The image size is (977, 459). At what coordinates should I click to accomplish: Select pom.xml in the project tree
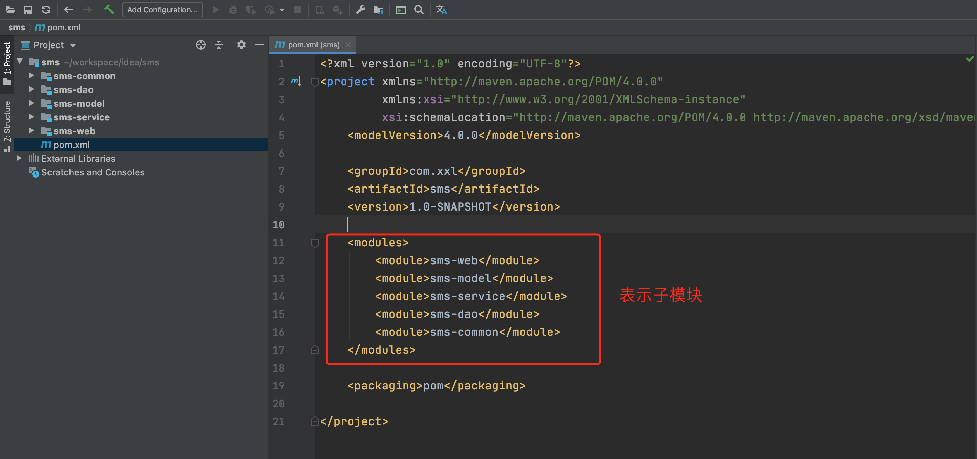[71, 145]
